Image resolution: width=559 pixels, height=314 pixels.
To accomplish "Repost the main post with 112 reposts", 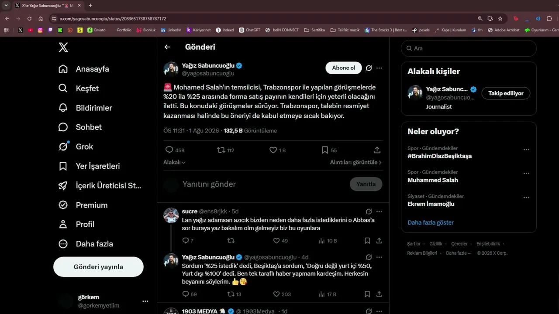I will [x=226, y=150].
